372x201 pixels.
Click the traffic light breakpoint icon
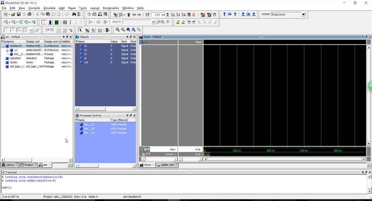pyautogui.click(x=107, y=30)
